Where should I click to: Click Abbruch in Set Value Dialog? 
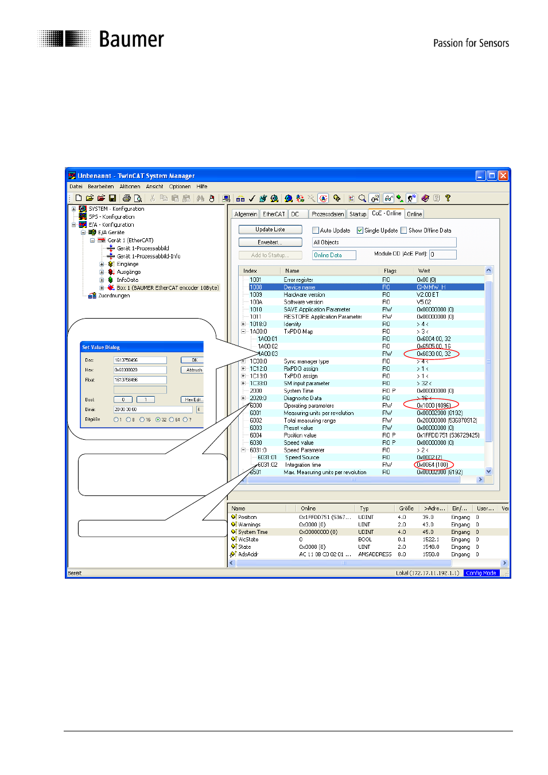point(193,370)
